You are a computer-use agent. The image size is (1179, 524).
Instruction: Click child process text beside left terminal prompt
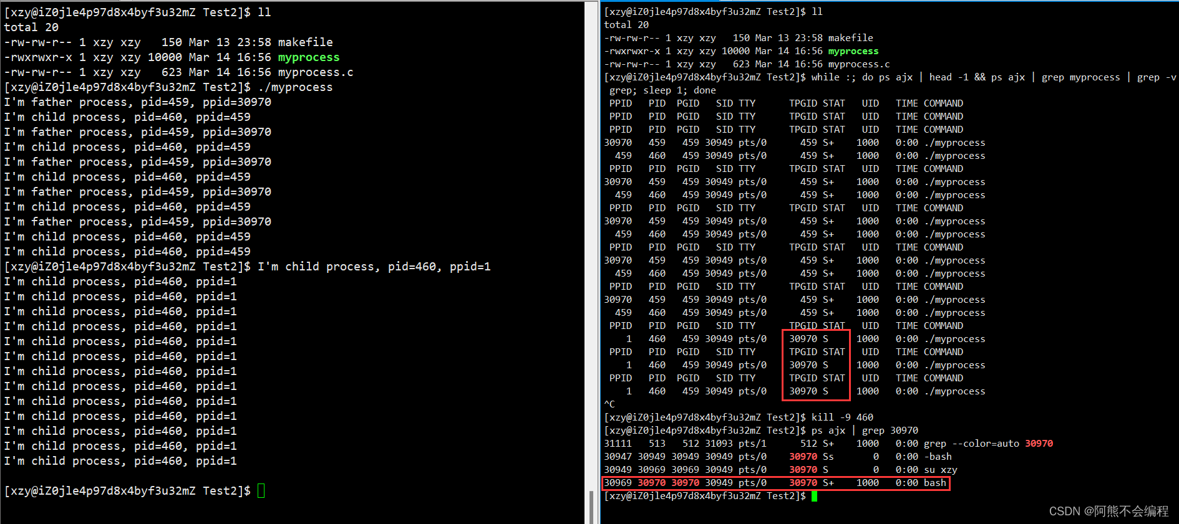click(374, 267)
